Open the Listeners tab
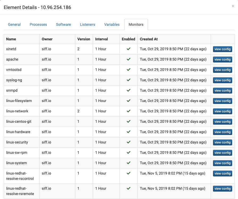Image resolution: width=238 pixels, height=199 pixels. (87, 24)
